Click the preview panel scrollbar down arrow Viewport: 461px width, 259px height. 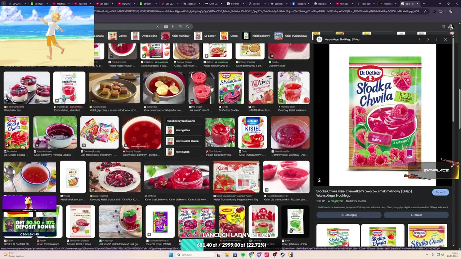pos(453,245)
